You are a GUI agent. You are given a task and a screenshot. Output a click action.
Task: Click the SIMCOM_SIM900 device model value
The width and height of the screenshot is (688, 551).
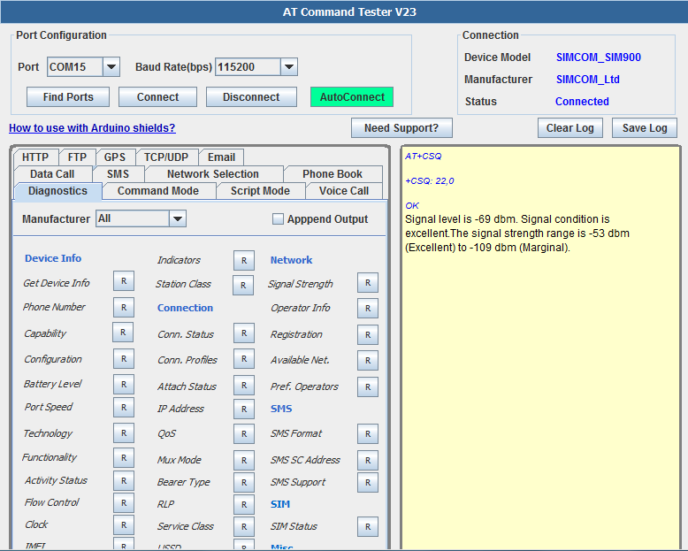pyautogui.click(x=599, y=57)
